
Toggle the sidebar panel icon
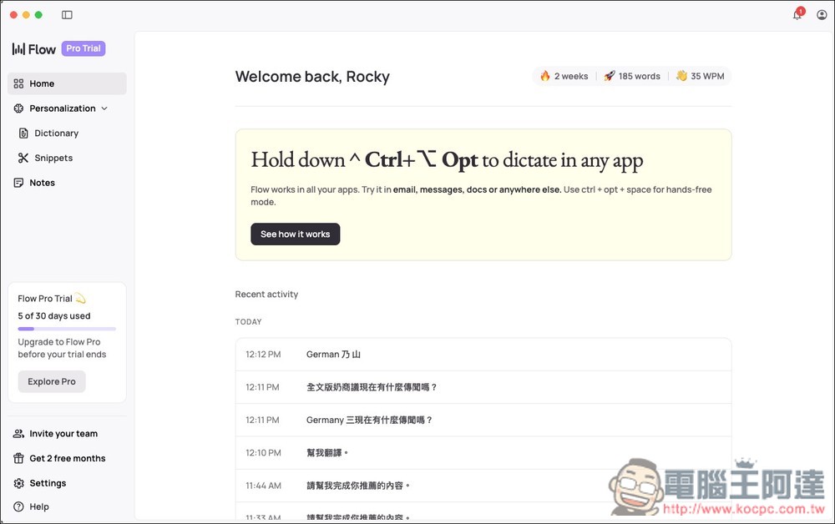tap(67, 15)
